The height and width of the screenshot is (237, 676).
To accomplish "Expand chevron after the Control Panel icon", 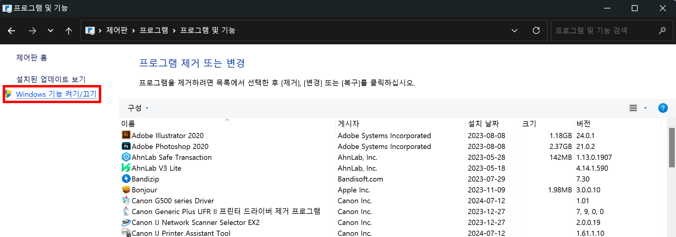I will (100, 30).
